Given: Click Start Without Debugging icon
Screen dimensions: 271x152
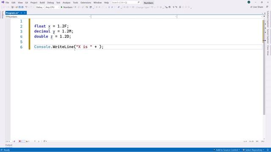Looking at the screenshot, I should 75,7.
